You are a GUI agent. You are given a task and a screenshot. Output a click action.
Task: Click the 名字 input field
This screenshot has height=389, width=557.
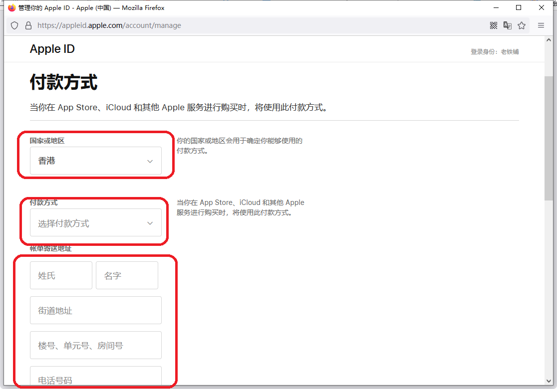pos(127,275)
